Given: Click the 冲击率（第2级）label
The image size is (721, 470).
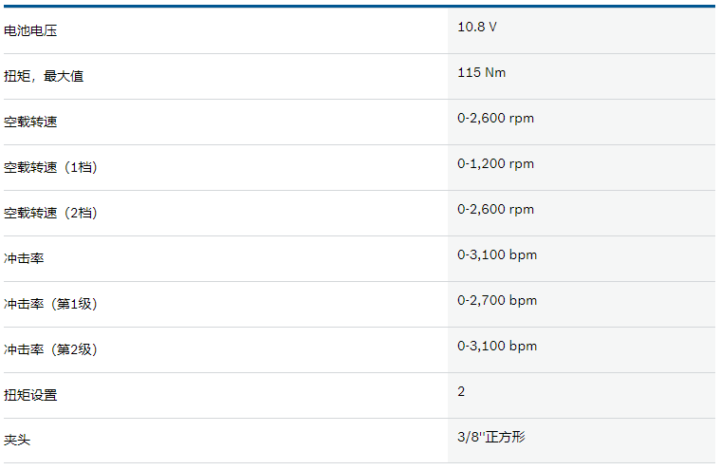Looking at the screenshot, I should [50, 349].
